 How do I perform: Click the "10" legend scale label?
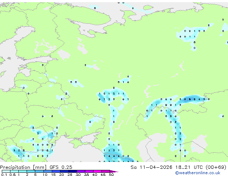(x=45, y=175)
